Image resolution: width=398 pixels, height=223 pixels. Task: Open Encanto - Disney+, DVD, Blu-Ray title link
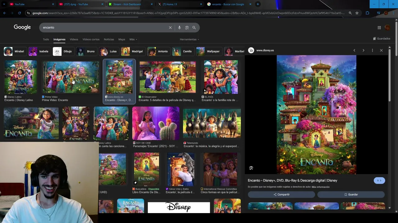click(x=293, y=181)
